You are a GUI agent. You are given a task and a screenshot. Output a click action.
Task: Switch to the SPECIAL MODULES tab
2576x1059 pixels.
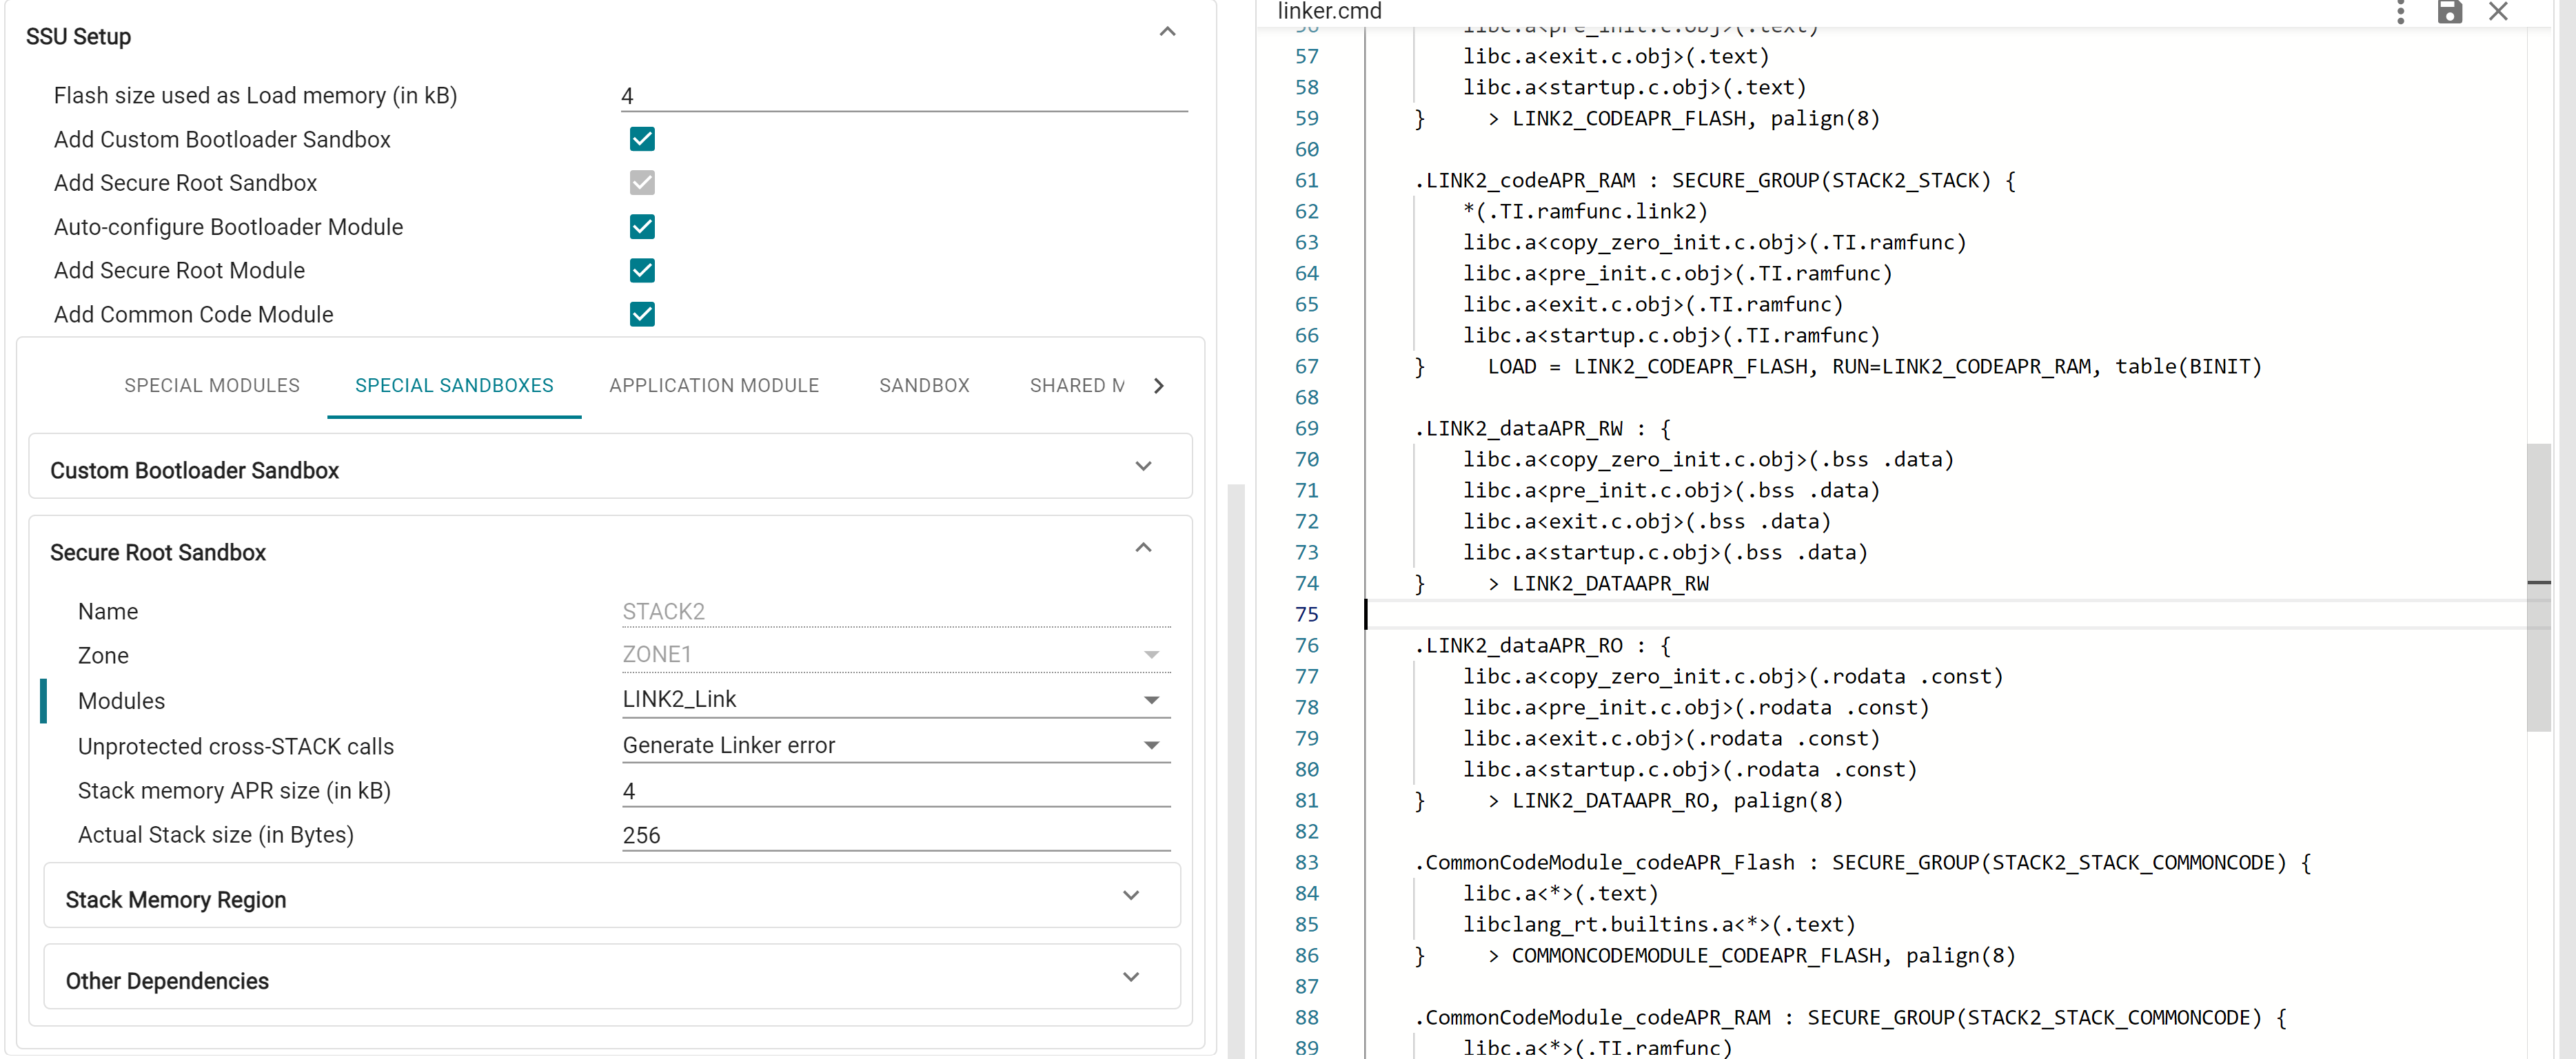click(212, 385)
